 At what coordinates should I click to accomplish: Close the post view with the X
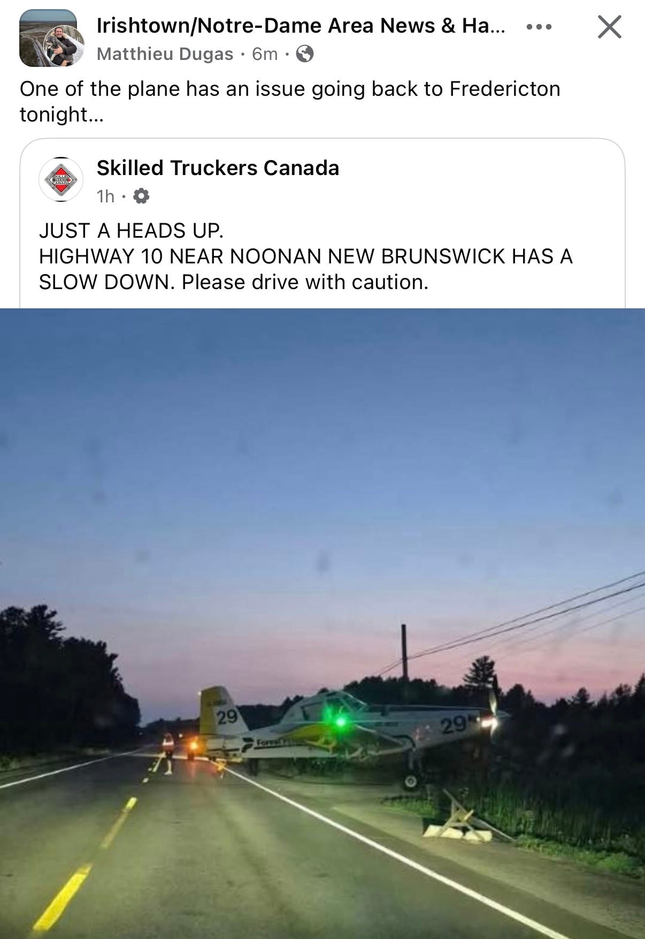click(x=610, y=27)
